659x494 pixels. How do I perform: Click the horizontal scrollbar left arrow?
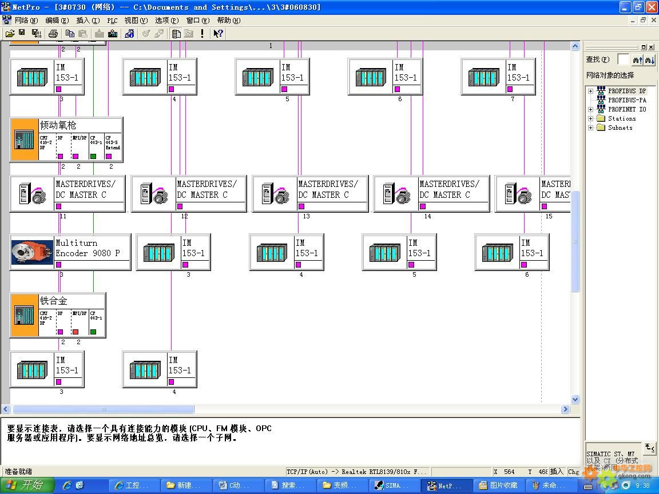click(x=6, y=409)
